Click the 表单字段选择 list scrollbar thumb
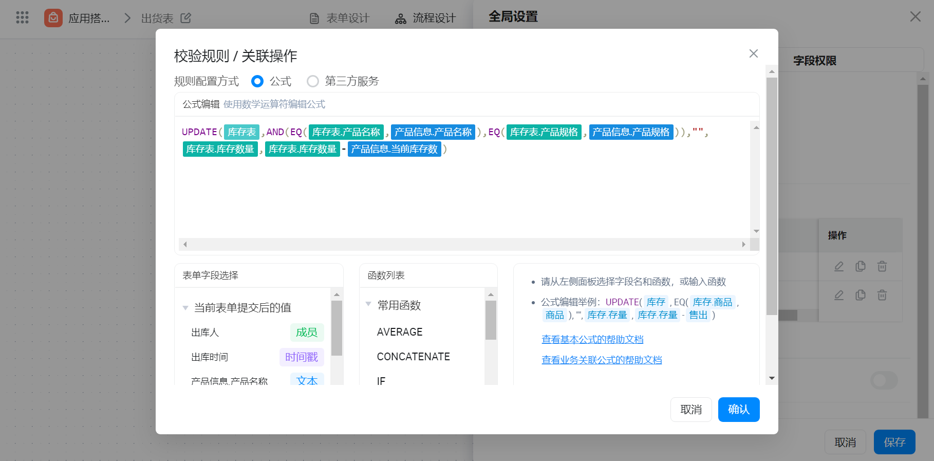The width and height of the screenshot is (934, 461). tap(337, 328)
